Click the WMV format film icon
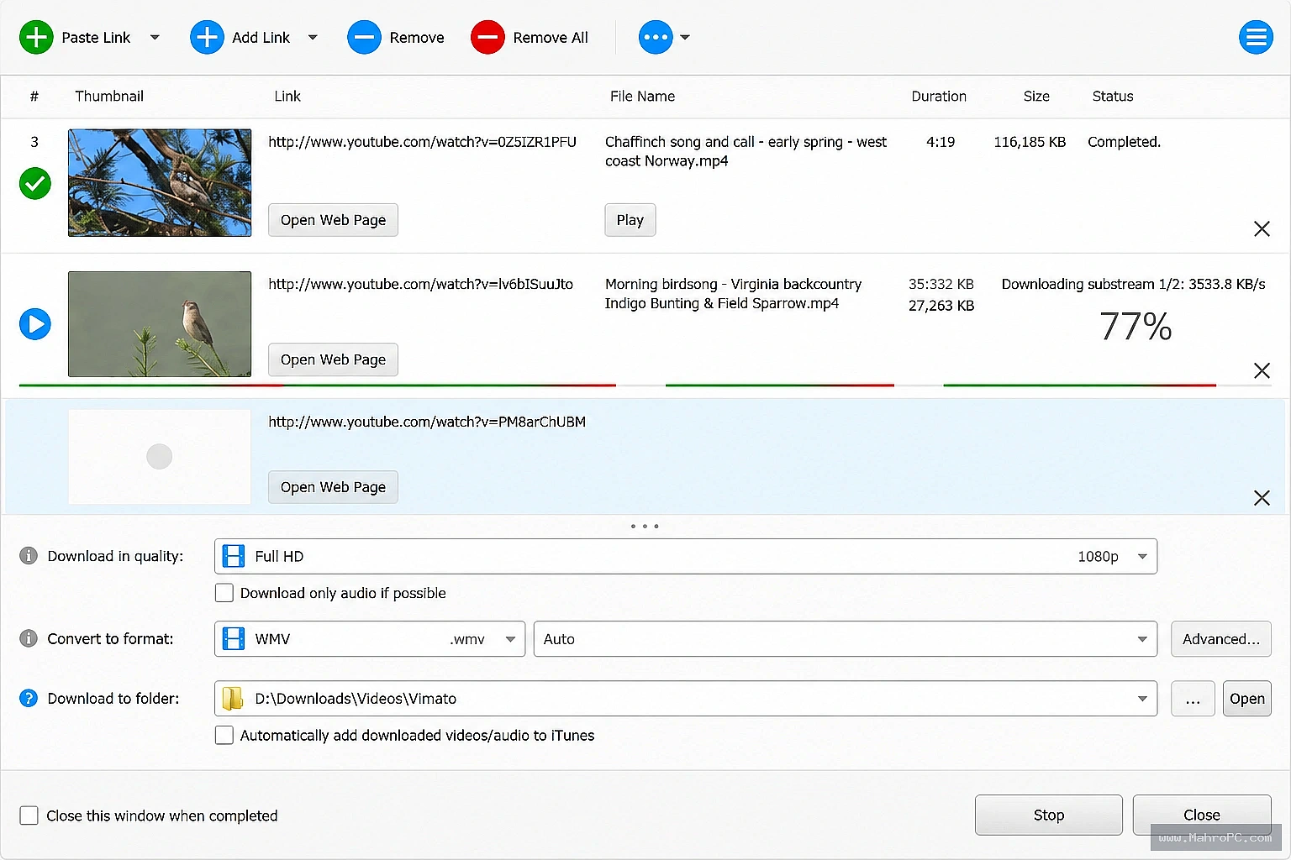Image resolution: width=1291 pixels, height=860 pixels. coord(234,638)
